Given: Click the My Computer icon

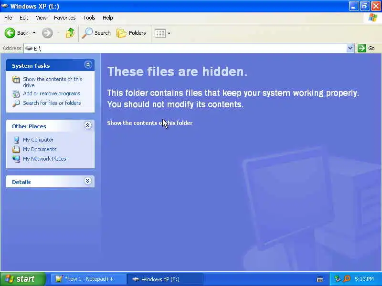Looking at the screenshot, I should (x=16, y=140).
